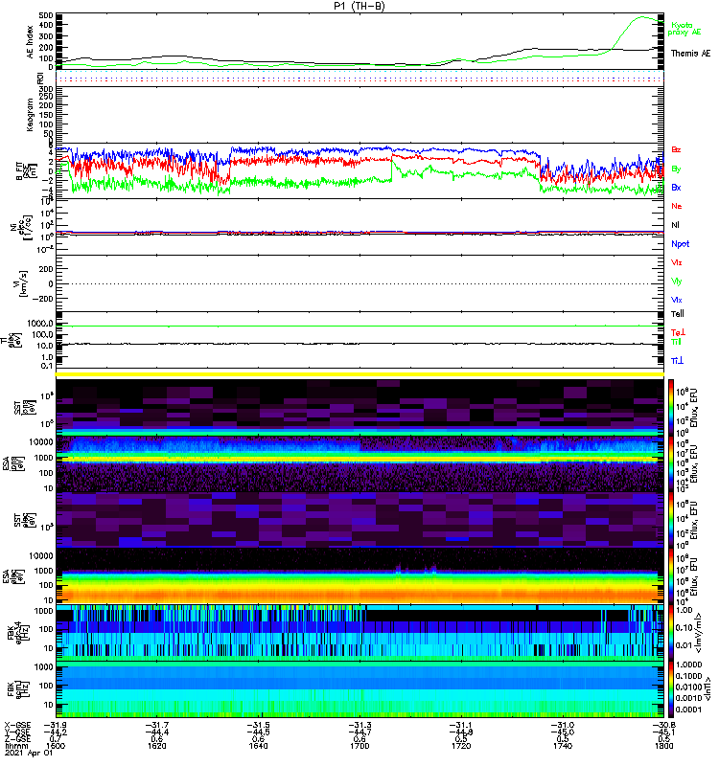Click the 1720 time axis label
719x766 pixels.
coord(461,746)
